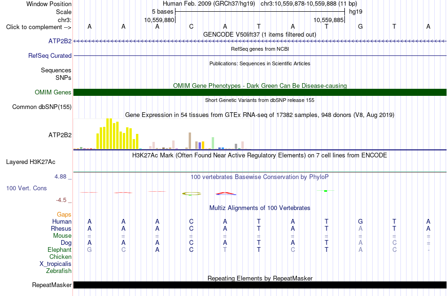Image resolution: width=447 pixels, height=296 pixels.
Task: Click the "5 bases" scale text
Action: click(x=162, y=12)
